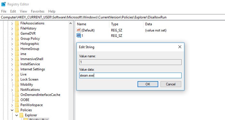Select the InstallService folder icon

[17, 64]
